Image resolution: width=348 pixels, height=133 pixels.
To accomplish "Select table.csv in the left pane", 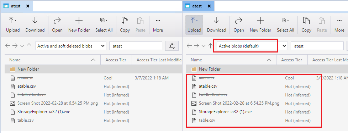I will (94, 120).
